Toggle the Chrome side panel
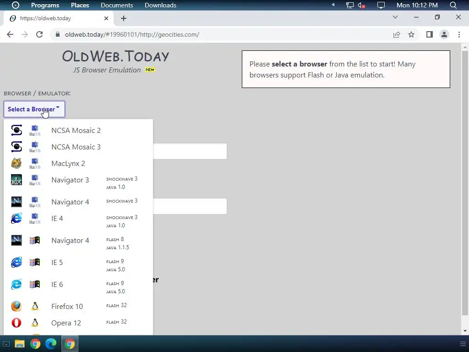This screenshot has width=469, height=352. (430, 34)
